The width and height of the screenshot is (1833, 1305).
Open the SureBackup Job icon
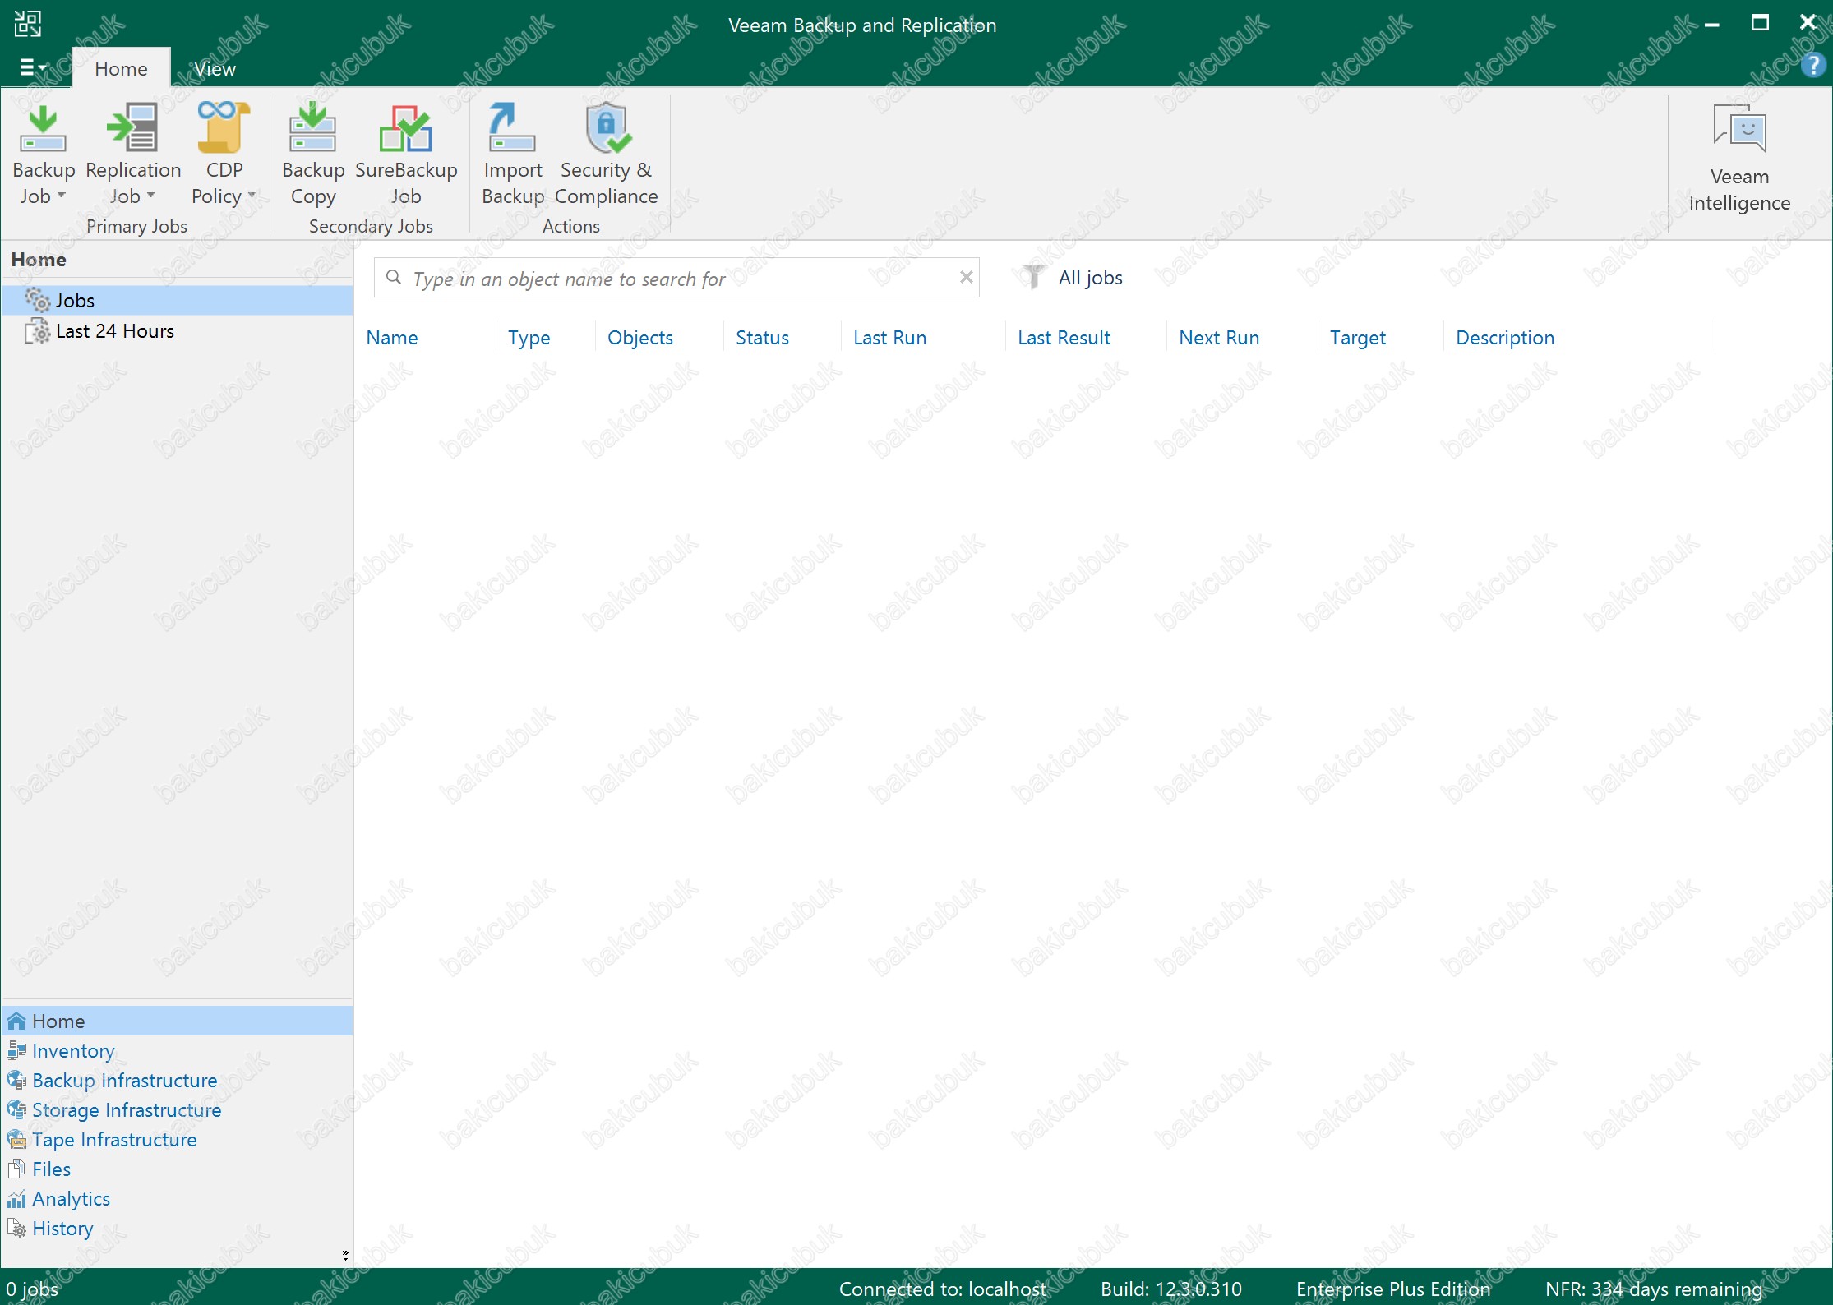(405, 128)
